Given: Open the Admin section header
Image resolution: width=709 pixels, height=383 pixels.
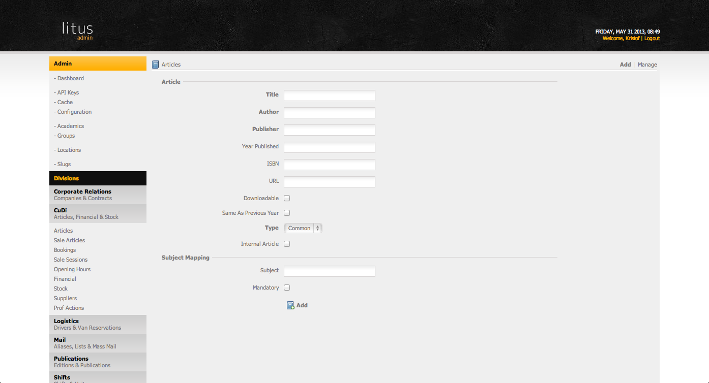Looking at the screenshot, I should point(98,63).
